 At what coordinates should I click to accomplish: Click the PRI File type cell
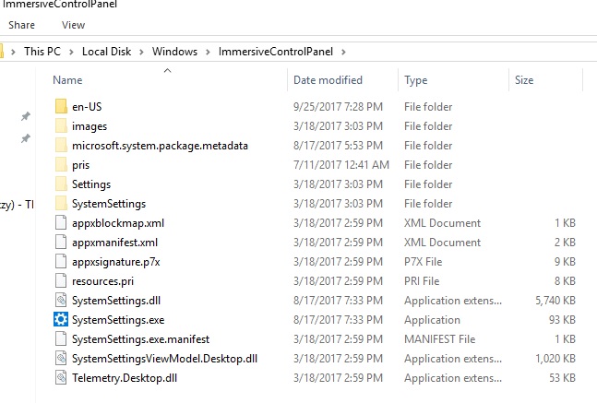click(x=422, y=281)
